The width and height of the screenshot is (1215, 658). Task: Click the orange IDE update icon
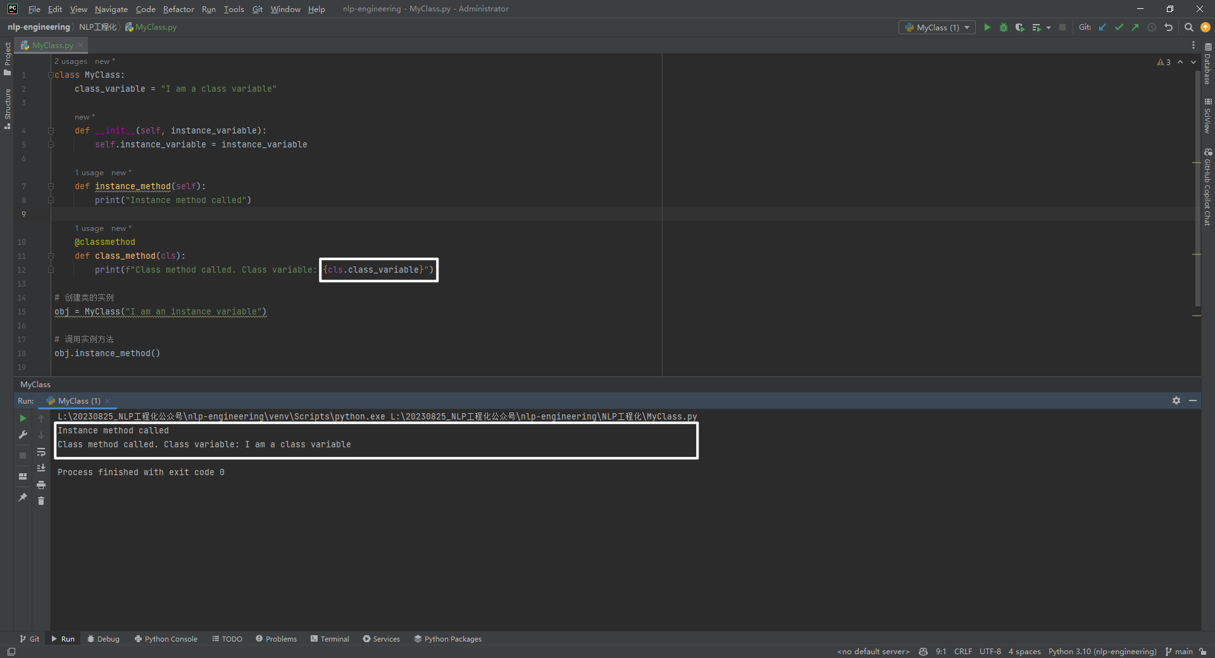click(x=1206, y=27)
